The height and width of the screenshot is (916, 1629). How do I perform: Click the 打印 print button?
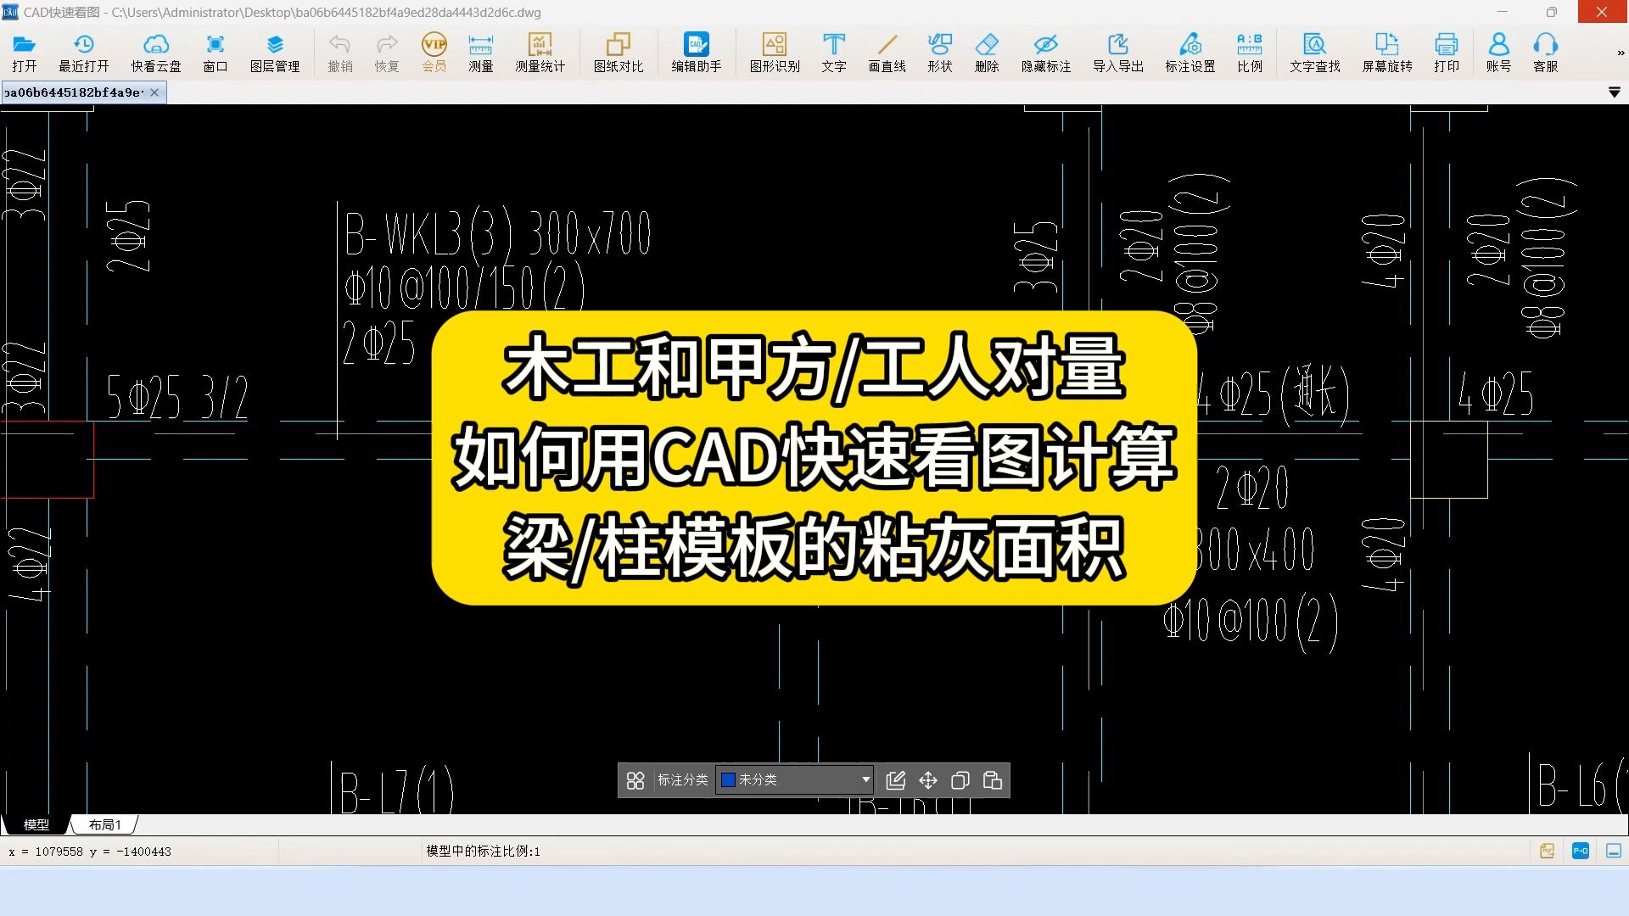pos(1446,53)
